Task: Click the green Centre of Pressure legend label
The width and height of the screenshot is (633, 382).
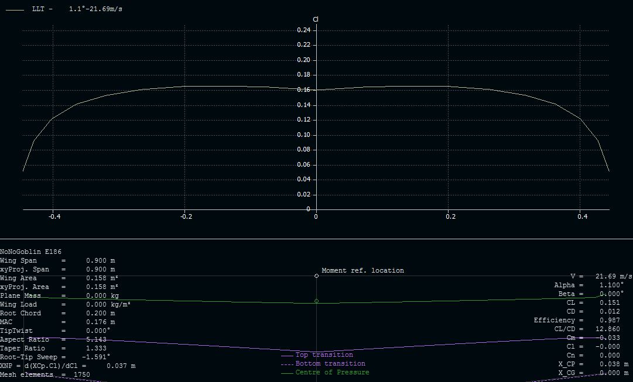Action: click(x=332, y=372)
